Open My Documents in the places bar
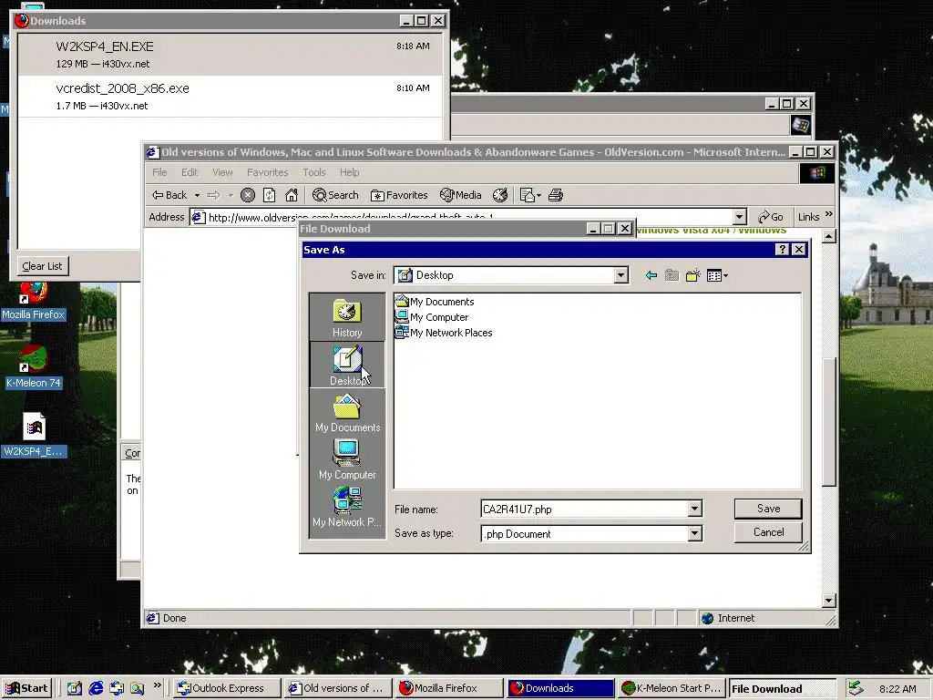This screenshot has width=933, height=700. (347, 413)
